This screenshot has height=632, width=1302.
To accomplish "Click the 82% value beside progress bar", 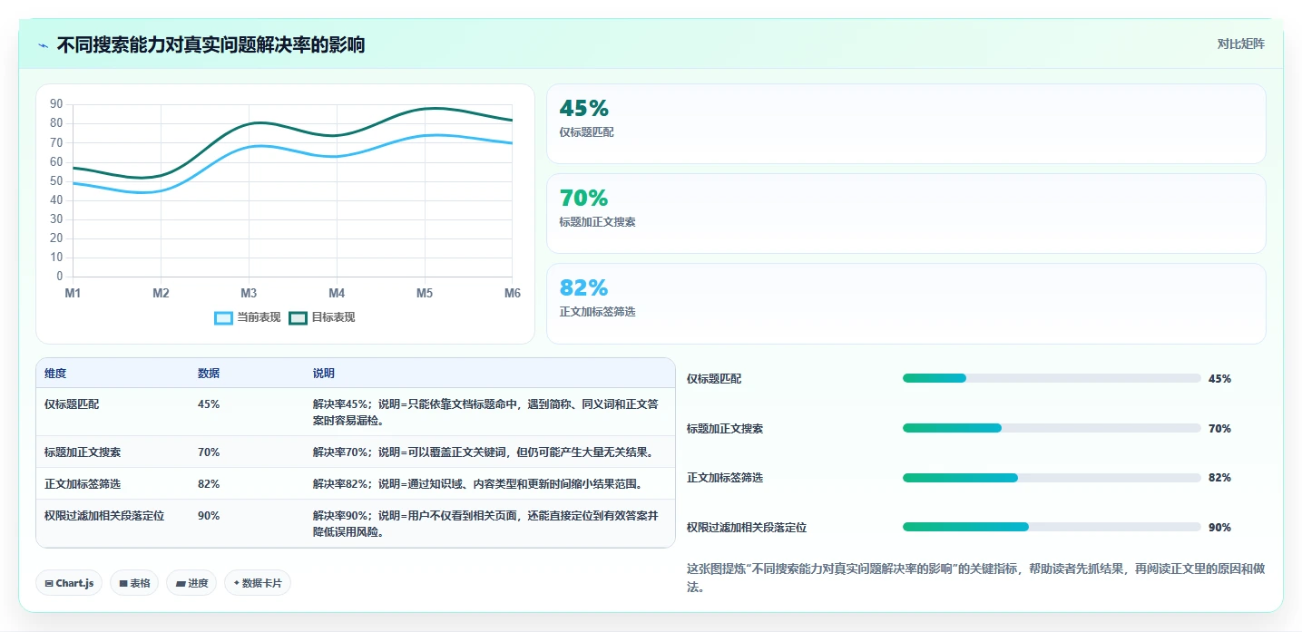I will (x=1219, y=477).
